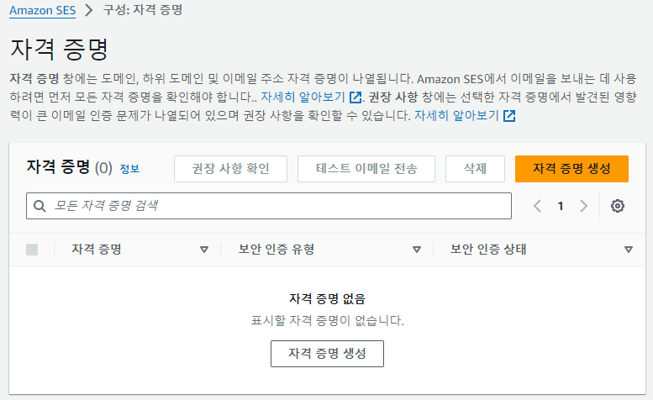Click 권장 사항 확인 button
This screenshot has width=653, height=400.
coord(231,169)
